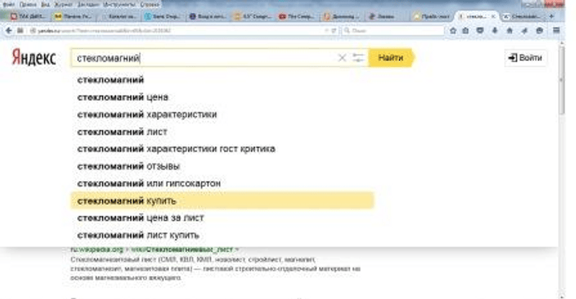Open the Вид menu
Image resolution: width=576 pixels, height=299 pixels.
pos(45,5)
